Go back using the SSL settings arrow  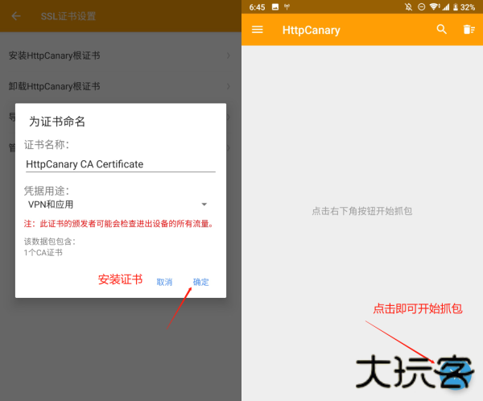16,16
